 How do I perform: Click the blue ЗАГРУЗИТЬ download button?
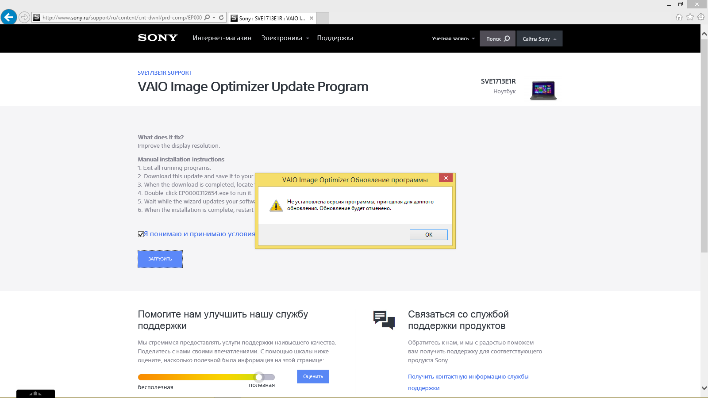tap(160, 259)
